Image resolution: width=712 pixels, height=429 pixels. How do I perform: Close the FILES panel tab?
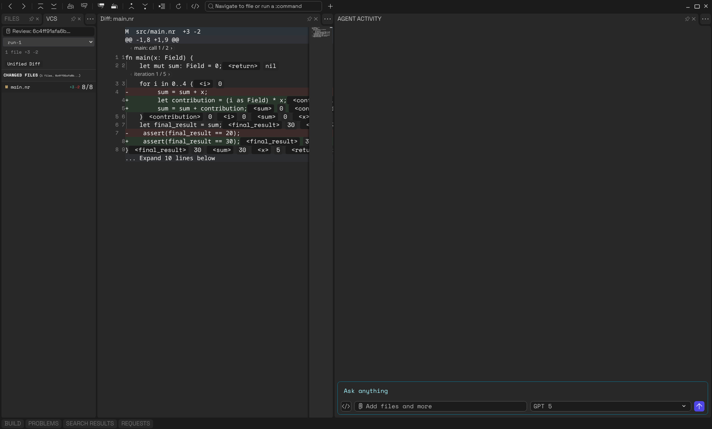coord(37,19)
